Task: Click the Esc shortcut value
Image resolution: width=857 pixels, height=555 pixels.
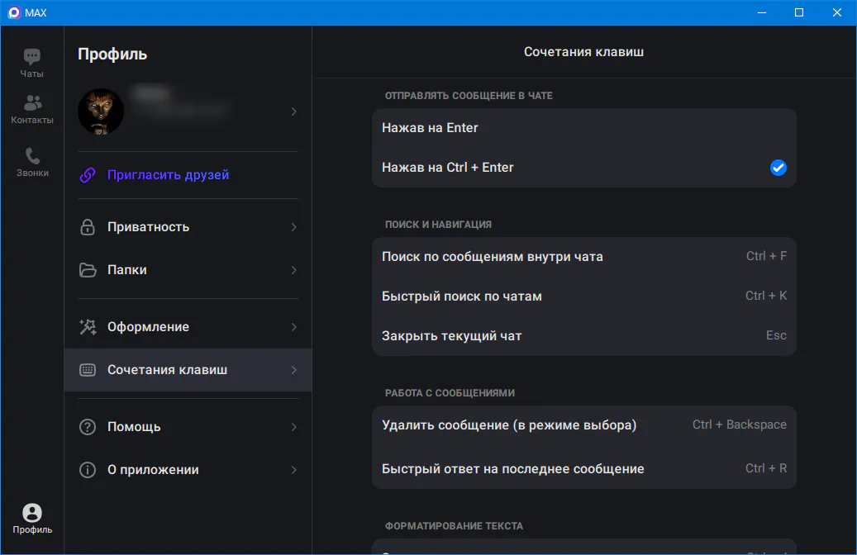Action: coord(776,335)
